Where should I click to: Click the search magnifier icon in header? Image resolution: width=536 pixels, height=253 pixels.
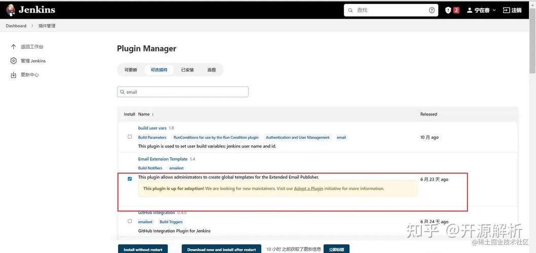350,10
